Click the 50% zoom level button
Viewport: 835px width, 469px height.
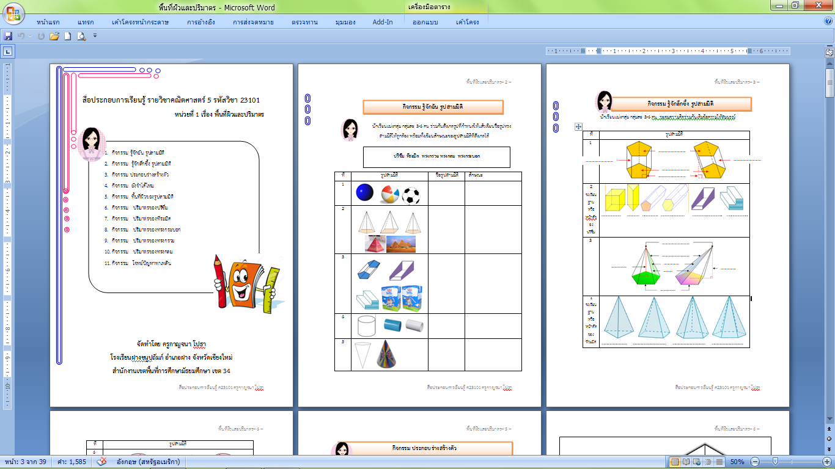[x=737, y=462]
